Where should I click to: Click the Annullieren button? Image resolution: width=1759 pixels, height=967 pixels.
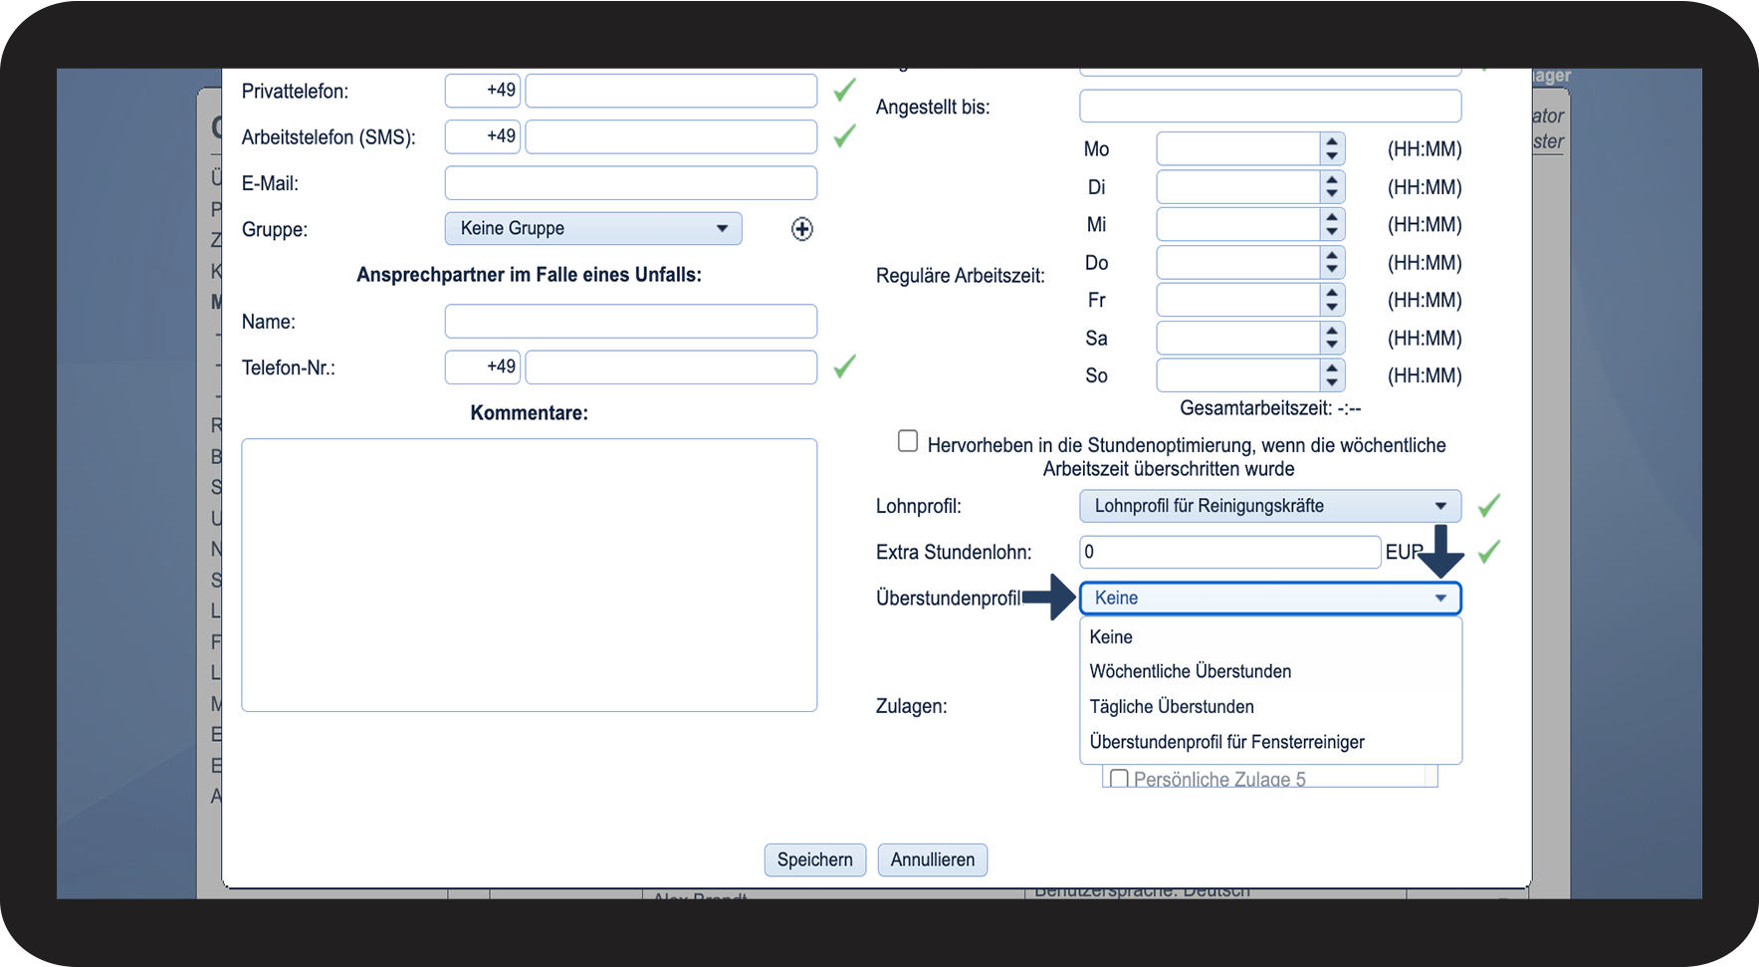click(933, 860)
